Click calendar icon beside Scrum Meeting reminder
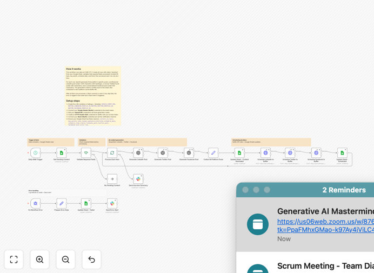Viewport: 374px width, 273px height. [258, 269]
